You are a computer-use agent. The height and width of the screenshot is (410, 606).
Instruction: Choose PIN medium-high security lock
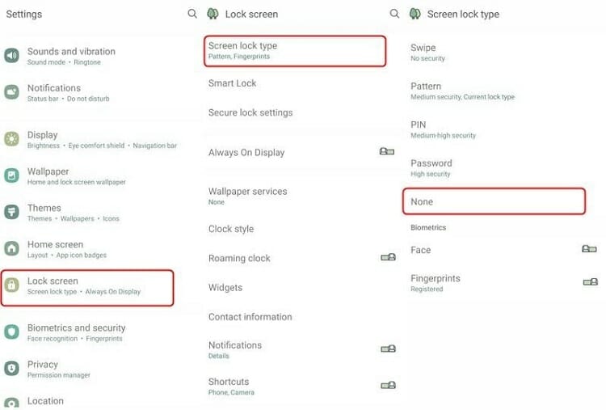499,129
